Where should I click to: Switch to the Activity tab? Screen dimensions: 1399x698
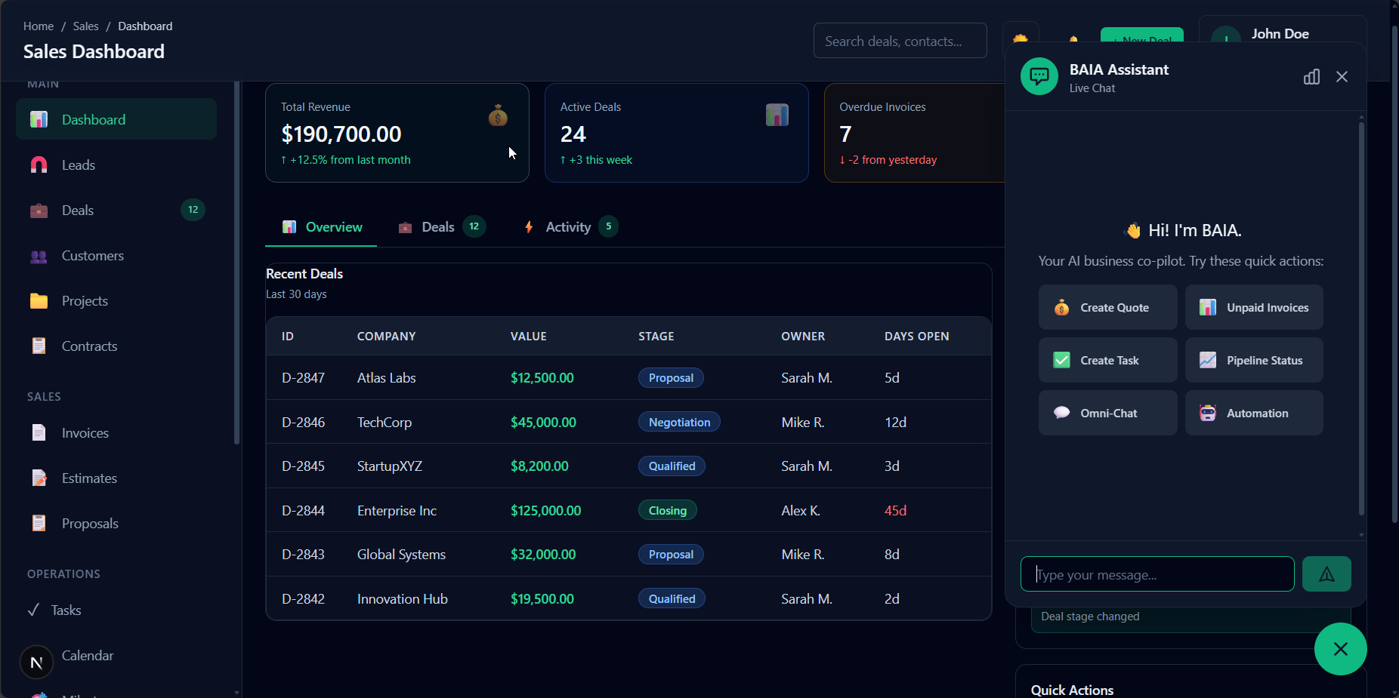coord(567,226)
